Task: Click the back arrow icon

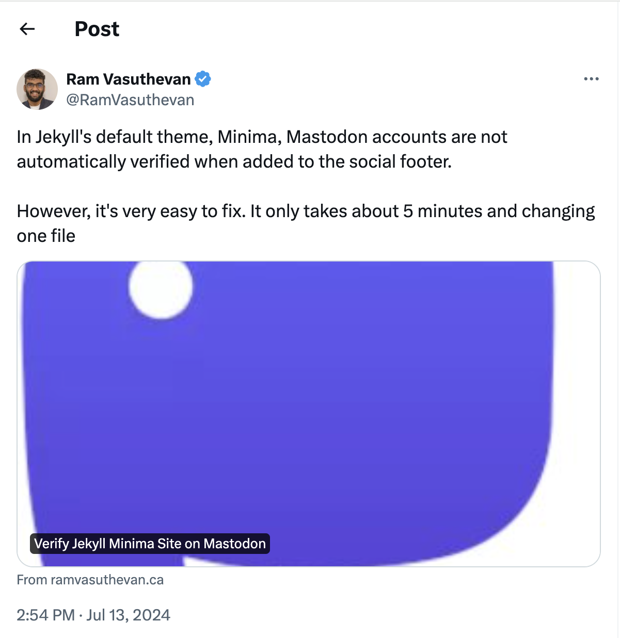Action: [27, 29]
